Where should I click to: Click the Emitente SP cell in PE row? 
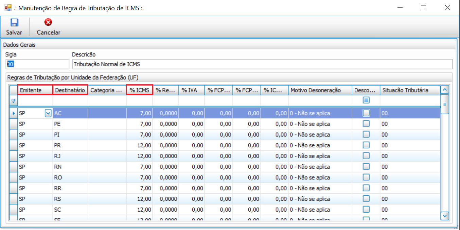[35, 124]
